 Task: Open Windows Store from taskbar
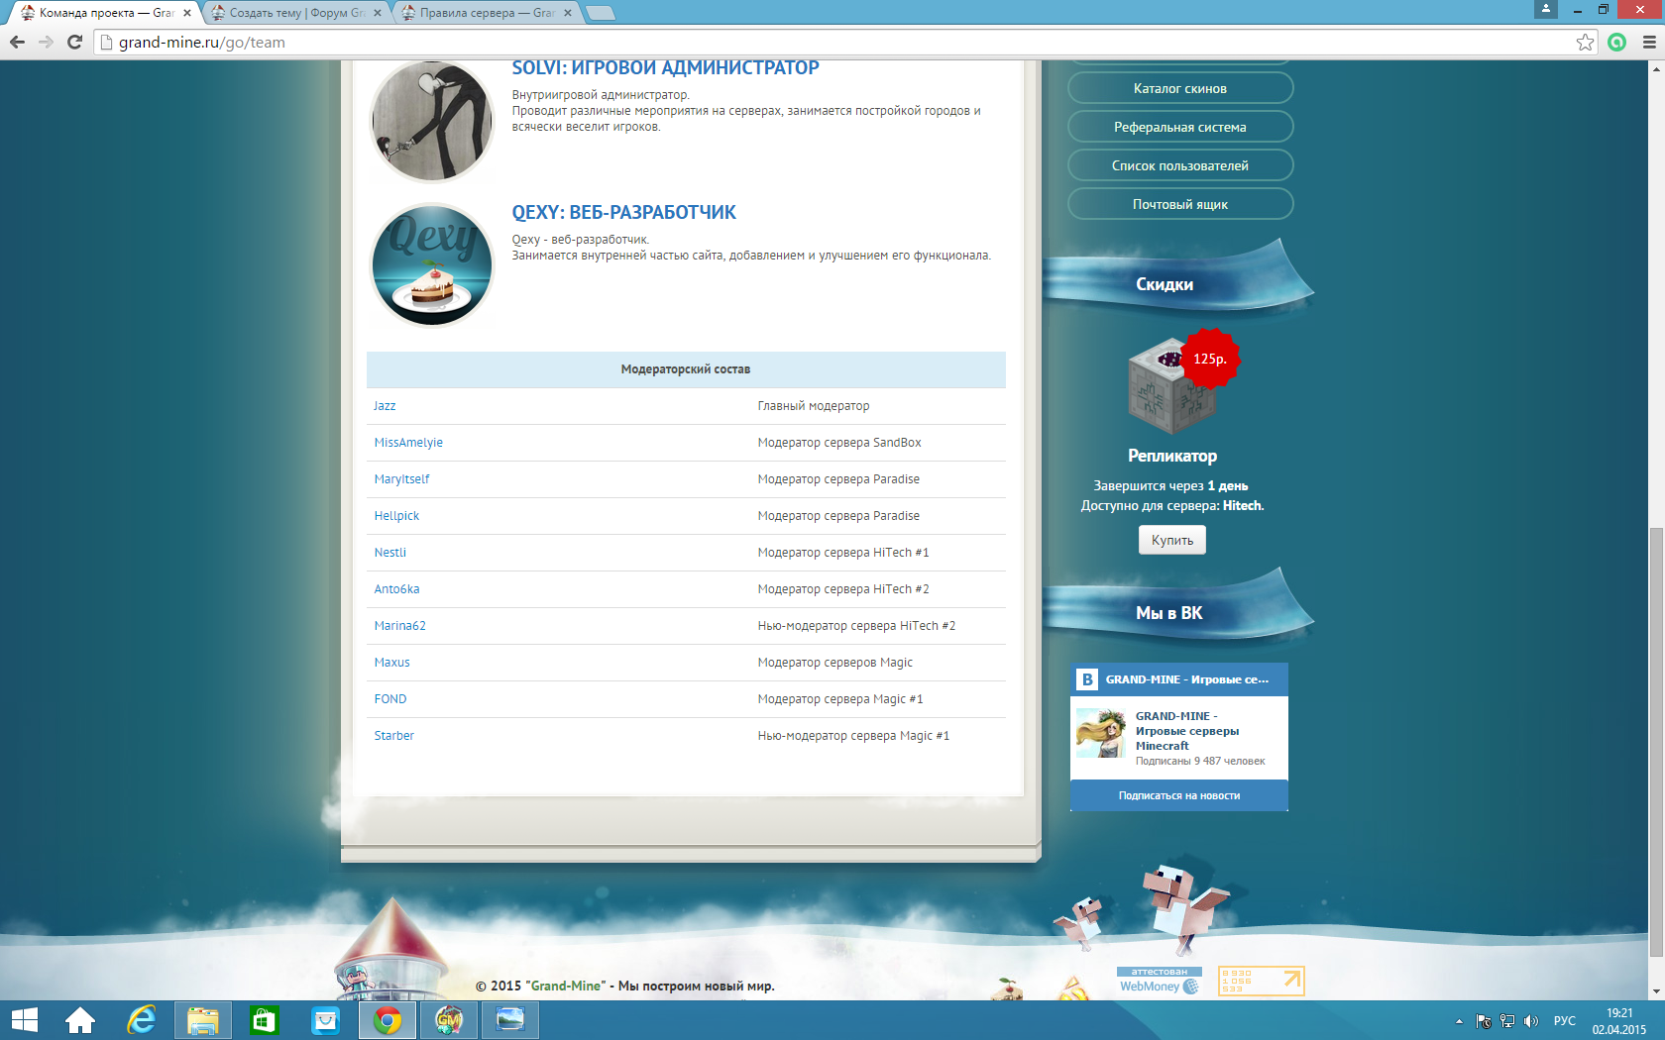pos(264,1020)
